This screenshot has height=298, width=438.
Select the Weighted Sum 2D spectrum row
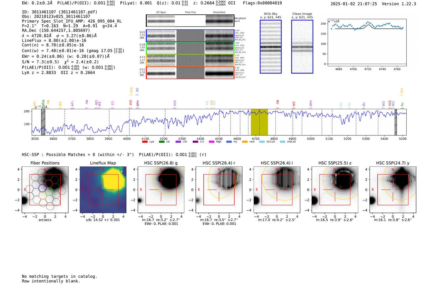[190, 21]
